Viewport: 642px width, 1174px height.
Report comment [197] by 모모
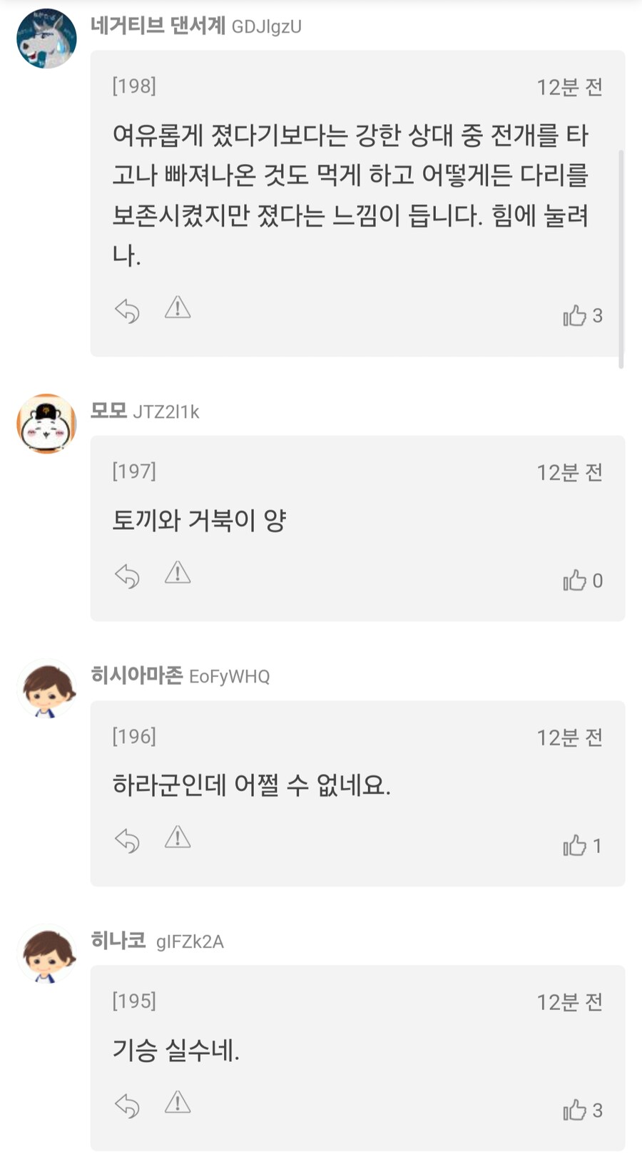point(178,573)
